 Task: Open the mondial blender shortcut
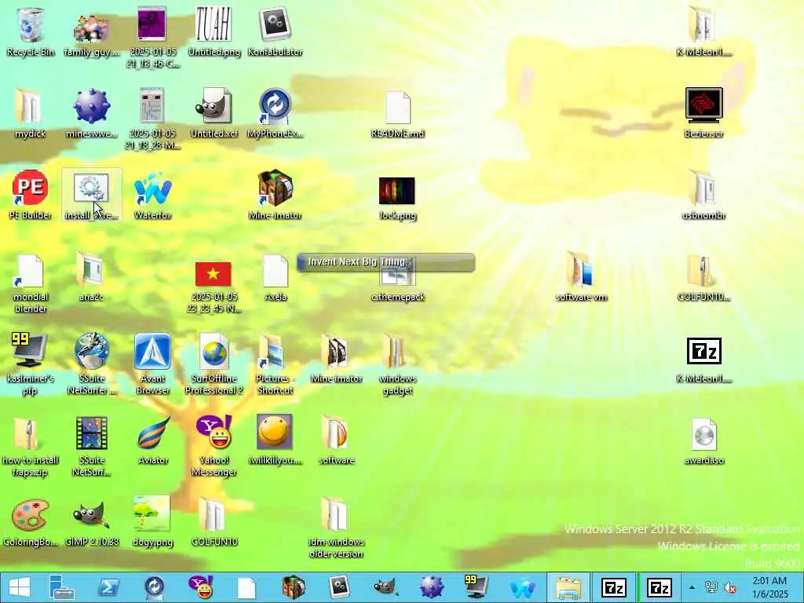[x=31, y=283]
